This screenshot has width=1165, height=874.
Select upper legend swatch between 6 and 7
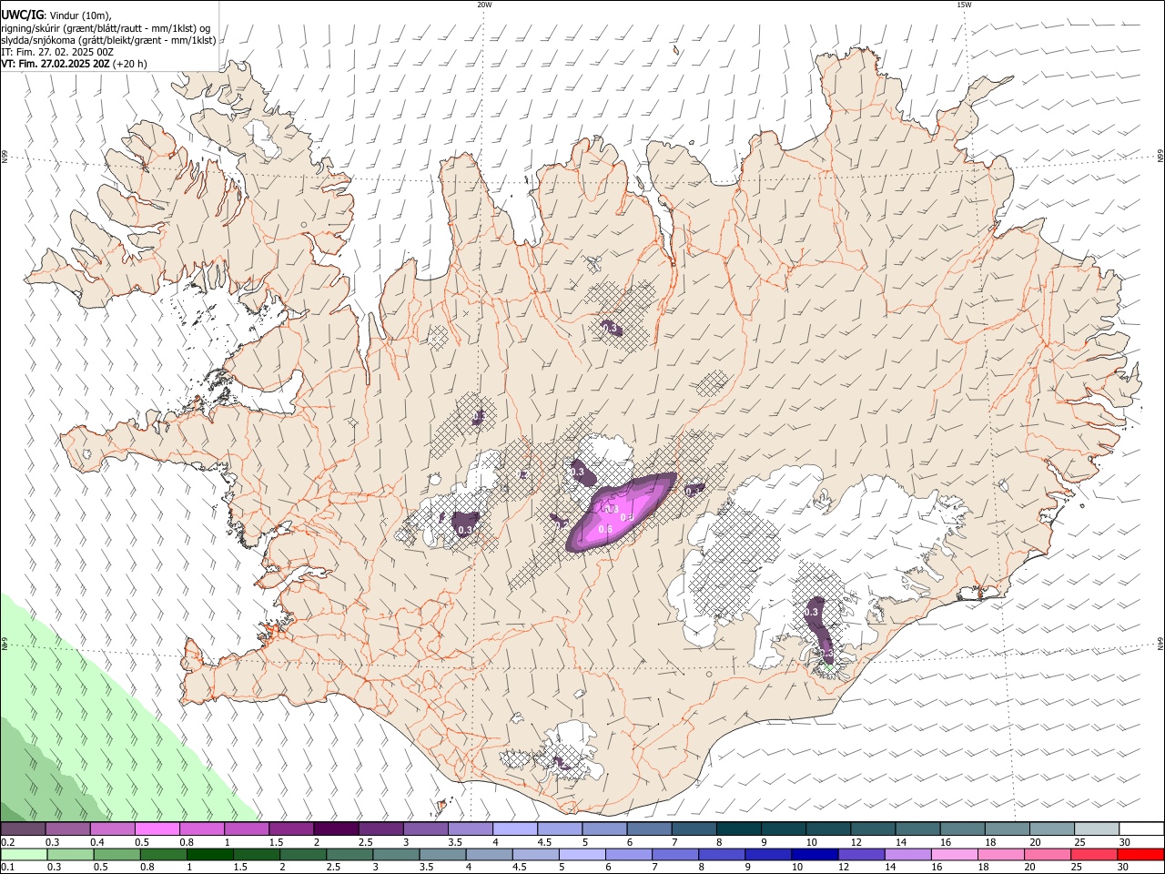648,829
